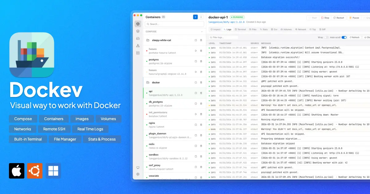The width and height of the screenshot is (370, 194).
Task: Open the settings gear in sidebar
Action: [x=138, y=174]
